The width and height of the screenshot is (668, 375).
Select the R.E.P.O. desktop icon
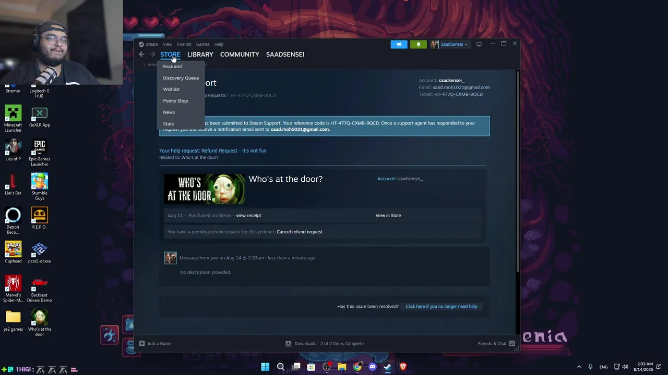point(39,219)
